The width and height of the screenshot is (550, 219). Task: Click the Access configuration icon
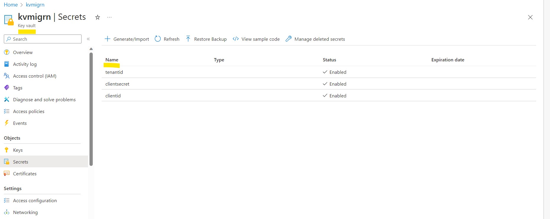click(x=6, y=200)
